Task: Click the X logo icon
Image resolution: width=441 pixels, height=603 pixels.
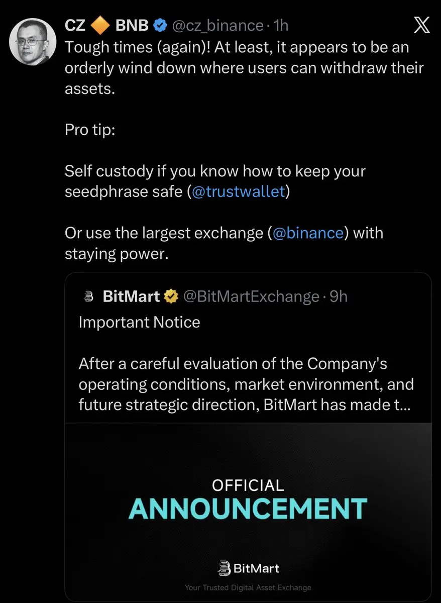Action: click(421, 25)
